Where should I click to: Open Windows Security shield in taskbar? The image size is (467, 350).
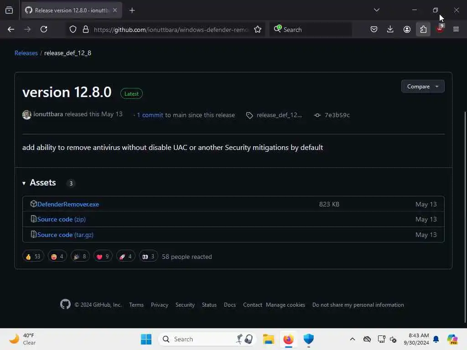[x=309, y=339]
